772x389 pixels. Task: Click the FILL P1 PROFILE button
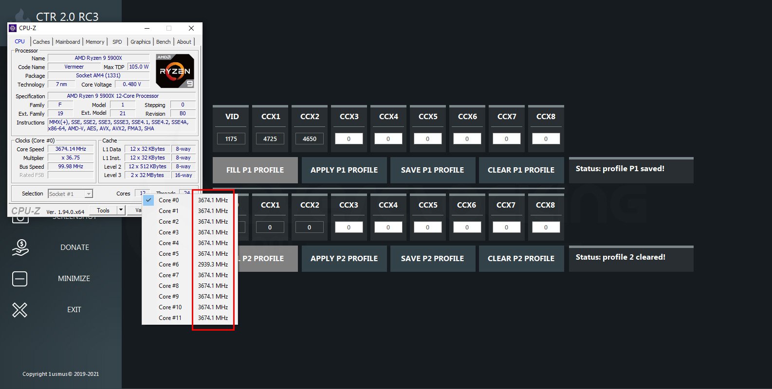(255, 170)
